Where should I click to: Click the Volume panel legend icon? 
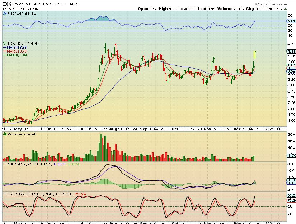coord(4,134)
